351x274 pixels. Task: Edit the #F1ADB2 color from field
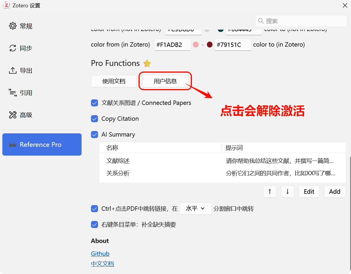(x=172, y=45)
